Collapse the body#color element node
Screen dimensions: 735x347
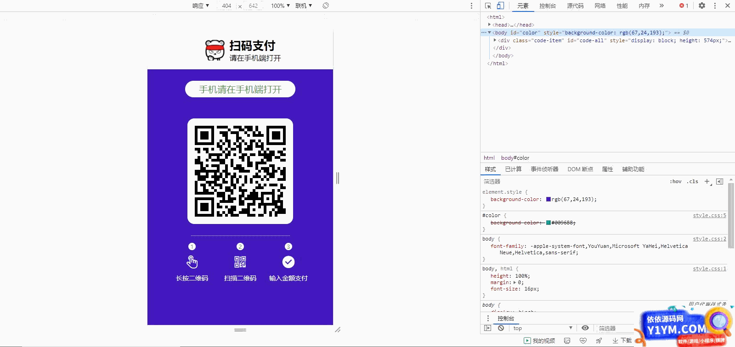click(x=489, y=33)
